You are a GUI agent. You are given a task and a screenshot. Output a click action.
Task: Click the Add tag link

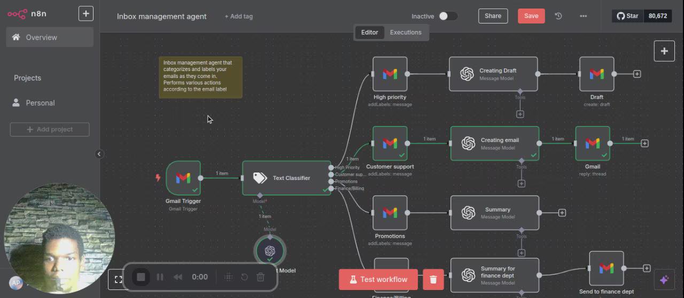pos(238,16)
